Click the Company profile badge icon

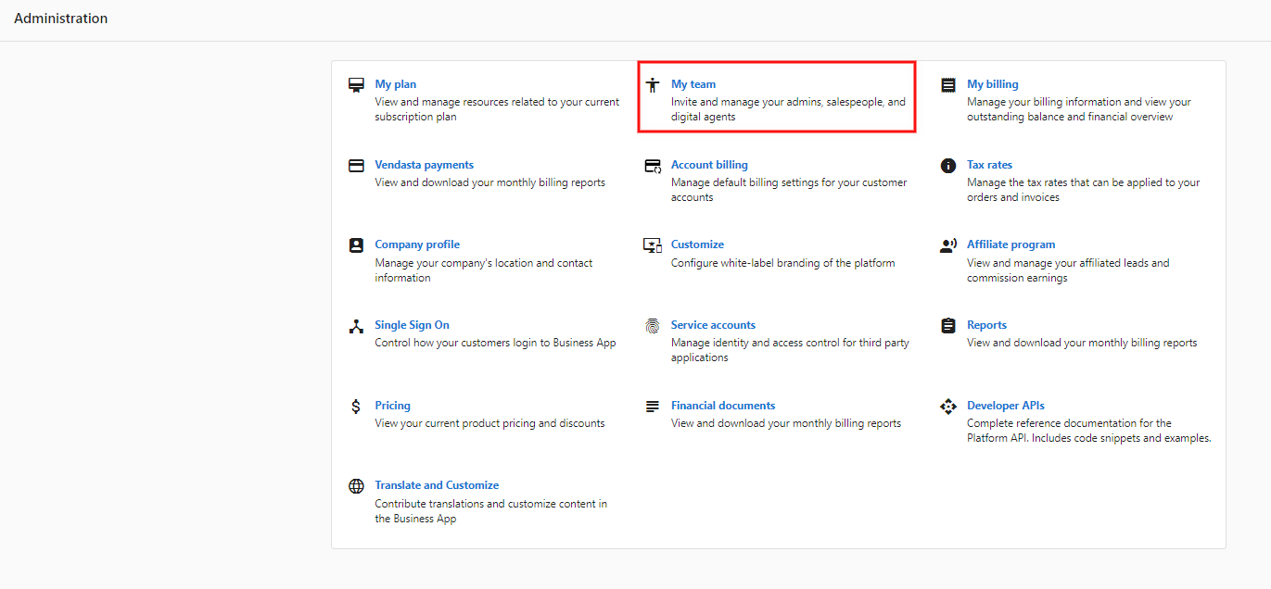[x=356, y=245]
